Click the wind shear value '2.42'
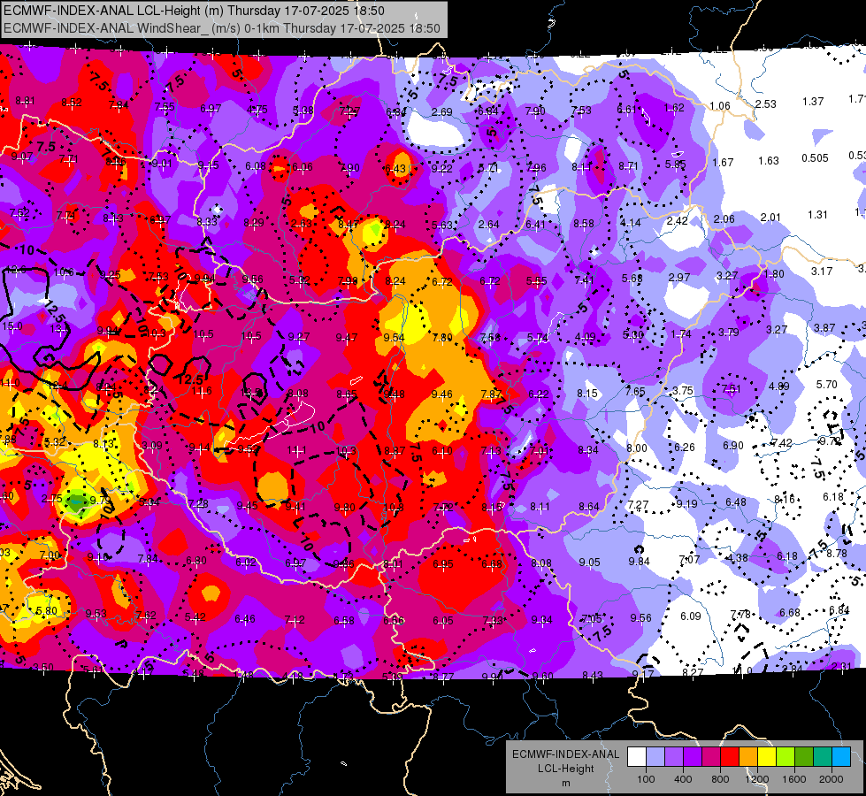866x796 pixels. point(677,221)
